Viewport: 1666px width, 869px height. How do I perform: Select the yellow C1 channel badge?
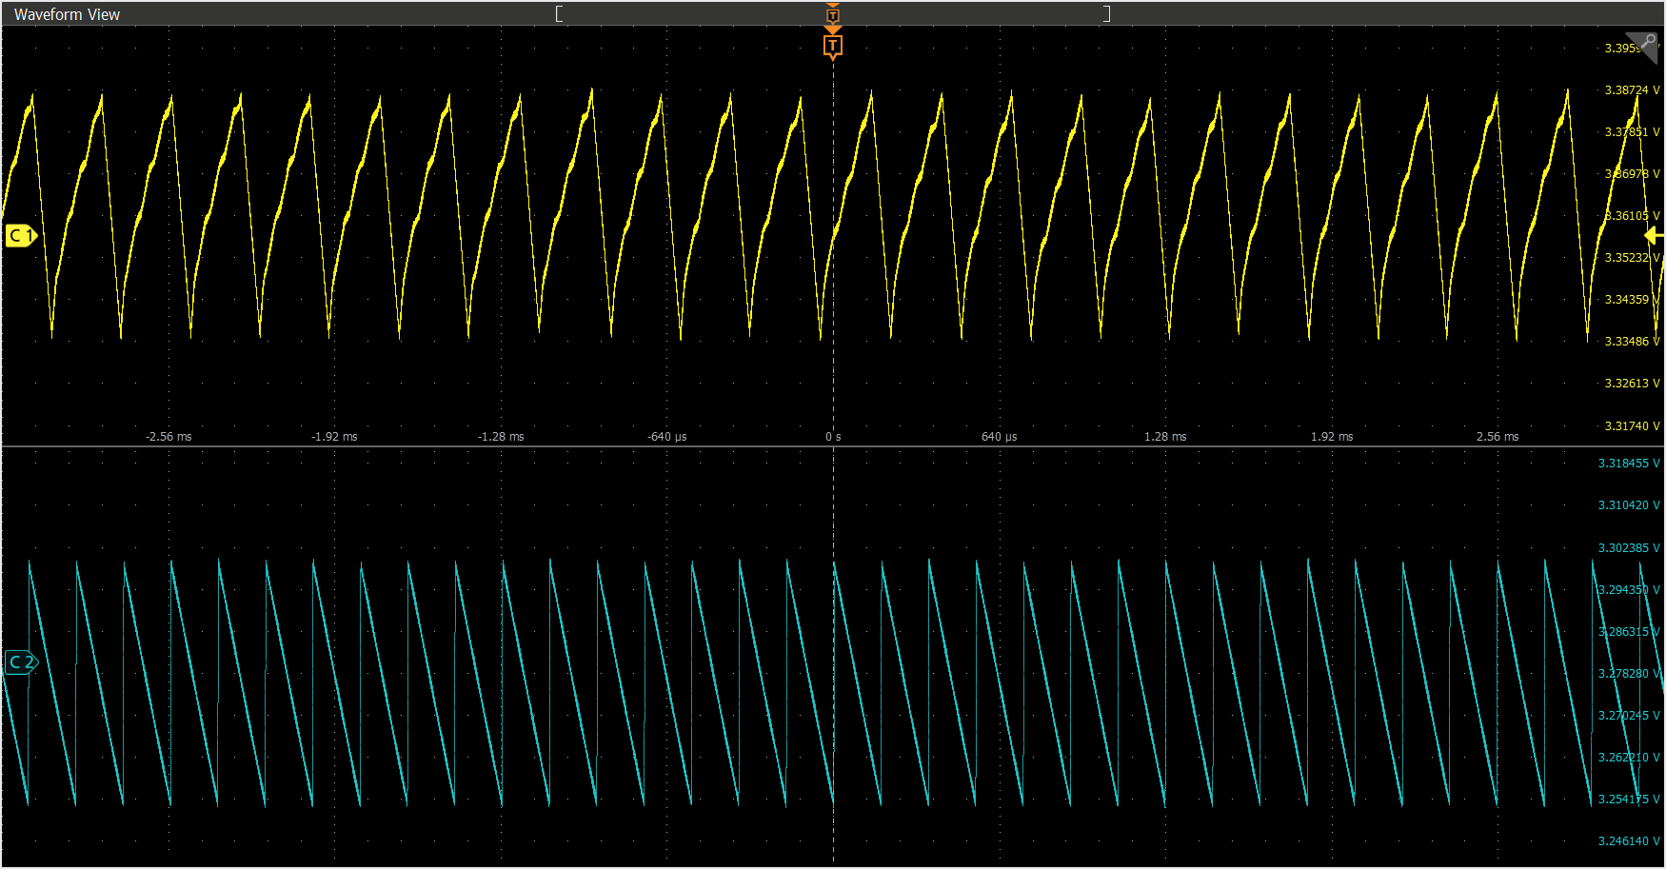(20, 235)
